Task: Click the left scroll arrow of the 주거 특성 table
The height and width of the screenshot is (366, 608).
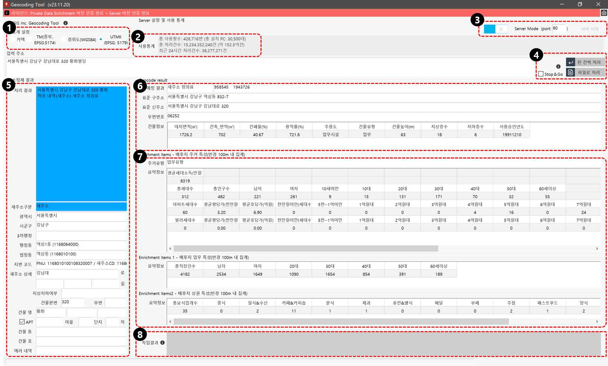Action: point(170,249)
